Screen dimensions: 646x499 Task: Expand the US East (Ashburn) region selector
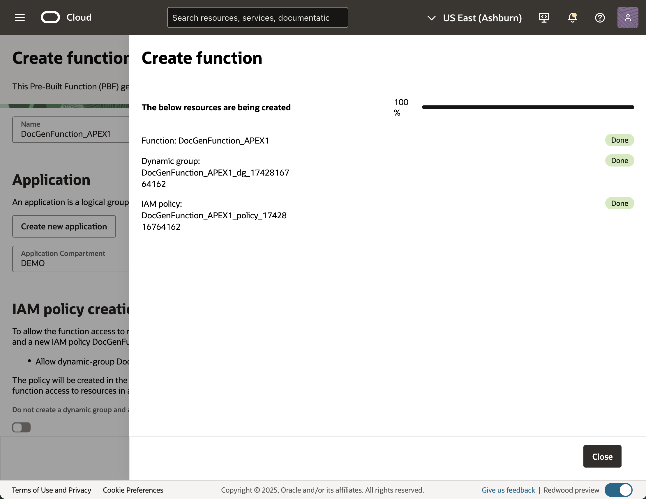482,18
